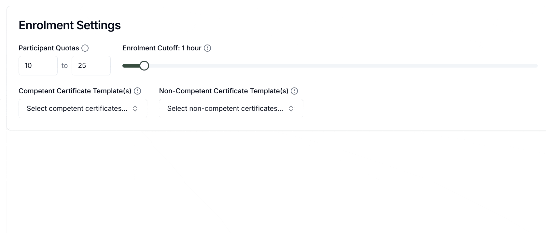Click the Non-Competent Certificate Template(s) label
Image resolution: width=546 pixels, height=233 pixels.
point(224,91)
